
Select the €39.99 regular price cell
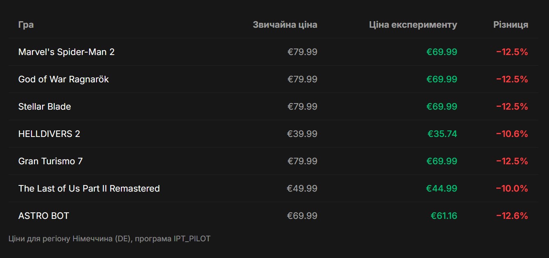coord(302,134)
